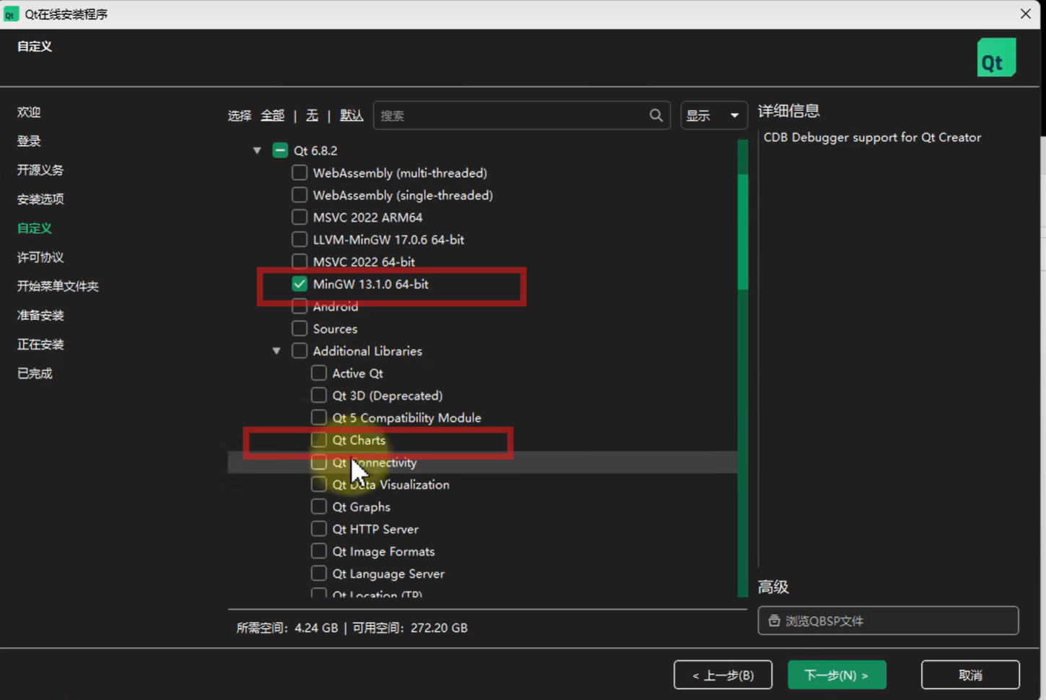1046x700 pixels.
Task: Select the 许可协议 step in sidebar
Action: [x=40, y=257]
